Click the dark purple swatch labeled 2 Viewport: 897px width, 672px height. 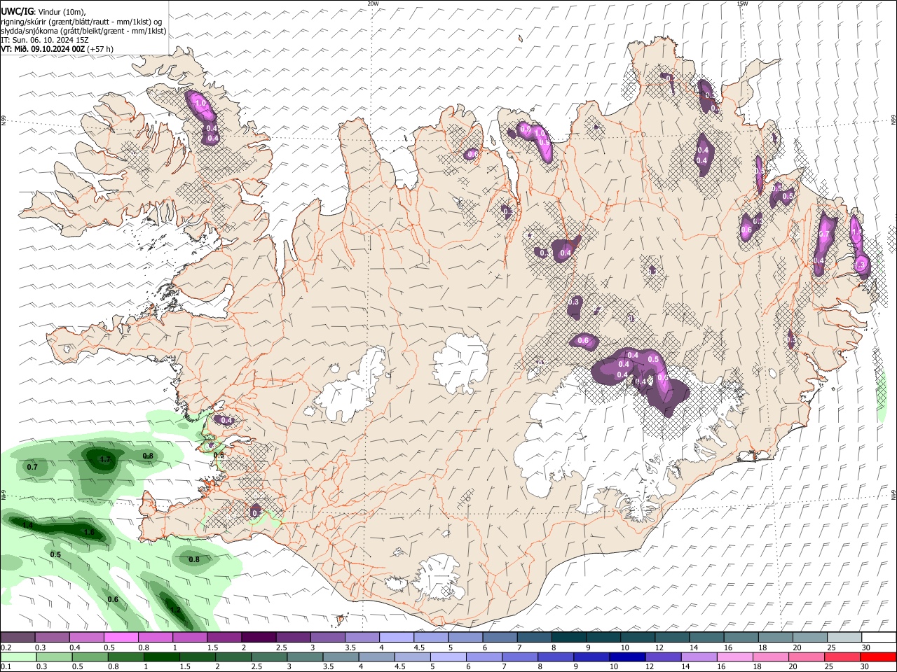(x=259, y=638)
